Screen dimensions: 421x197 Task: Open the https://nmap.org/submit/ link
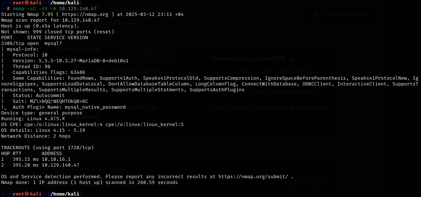click(253, 177)
